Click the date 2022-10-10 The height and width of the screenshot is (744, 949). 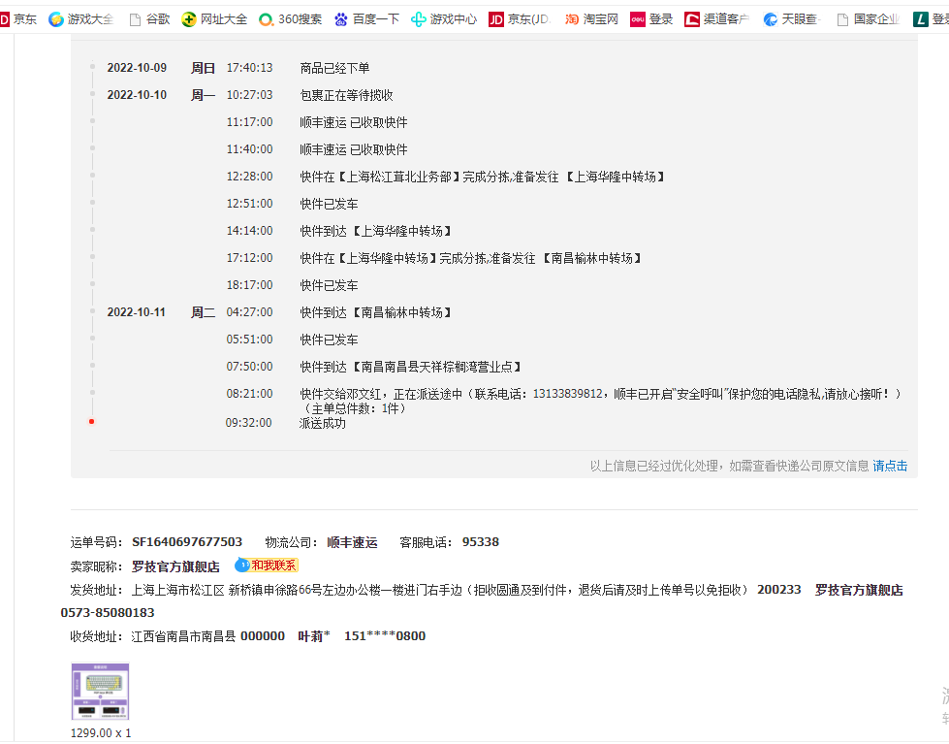(x=137, y=95)
